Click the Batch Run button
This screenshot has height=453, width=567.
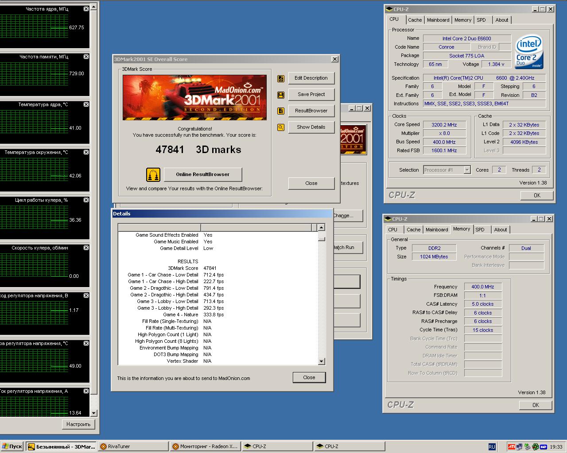tap(349, 247)
